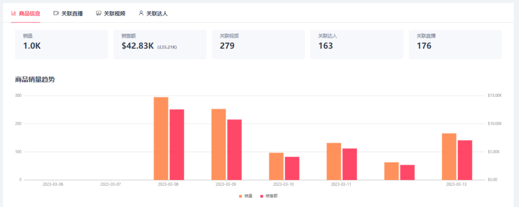Click the 销售额 $42.83K summary card

tap(160, 44)
